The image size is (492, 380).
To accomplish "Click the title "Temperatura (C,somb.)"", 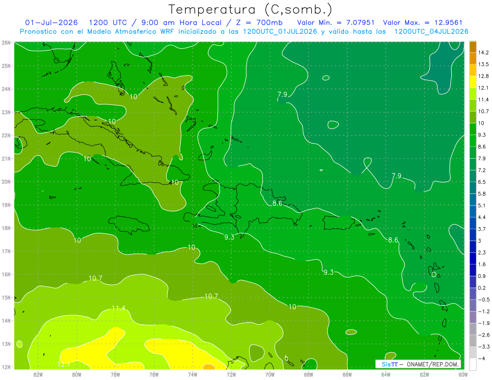I will pos(250,9).
